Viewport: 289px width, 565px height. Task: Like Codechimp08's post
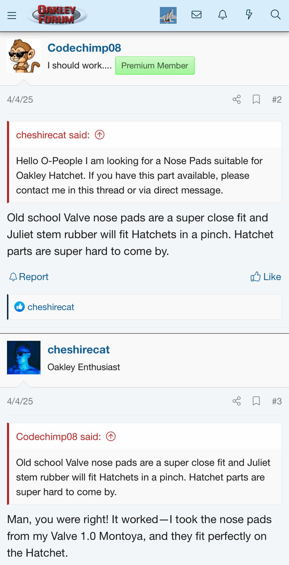(266, 277)
